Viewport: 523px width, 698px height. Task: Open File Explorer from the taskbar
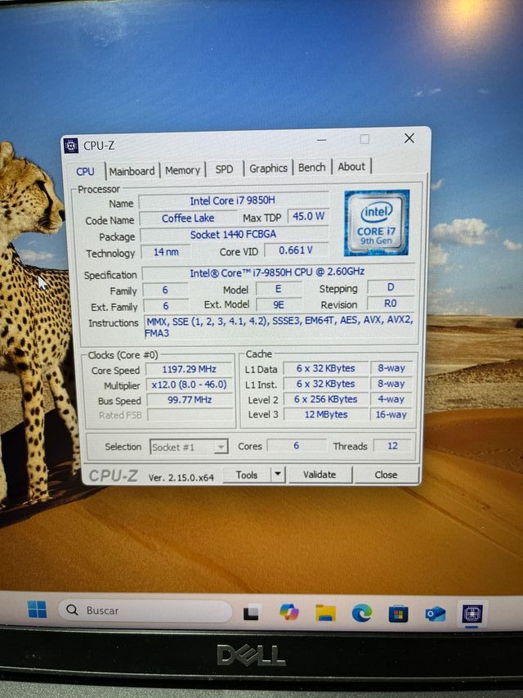(x=325, y=613)
